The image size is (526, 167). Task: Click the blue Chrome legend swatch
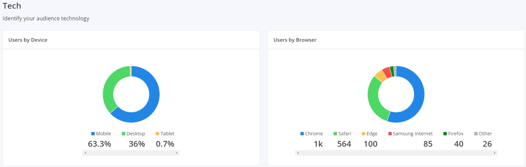(x=302, y=134)
